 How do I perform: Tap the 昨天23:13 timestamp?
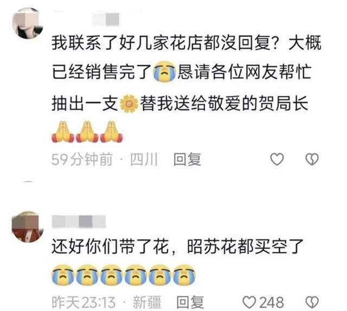(x=83, y=302)
